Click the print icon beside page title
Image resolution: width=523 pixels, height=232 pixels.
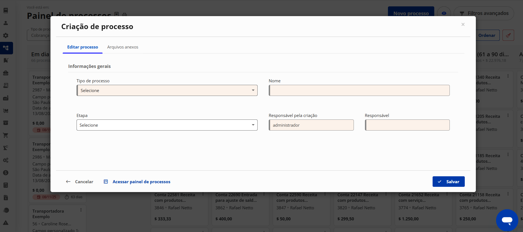click(125, 14)
